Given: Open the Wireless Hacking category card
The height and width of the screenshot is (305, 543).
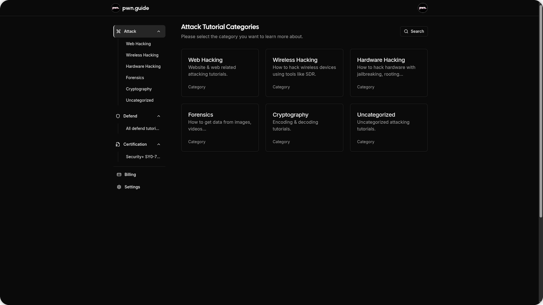Looking at the screenshot, I should [x=304, y=72].
